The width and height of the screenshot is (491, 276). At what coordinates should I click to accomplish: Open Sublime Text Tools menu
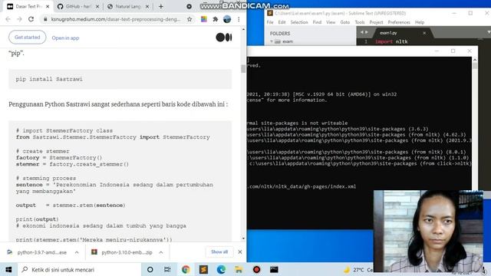click(360, 22)
